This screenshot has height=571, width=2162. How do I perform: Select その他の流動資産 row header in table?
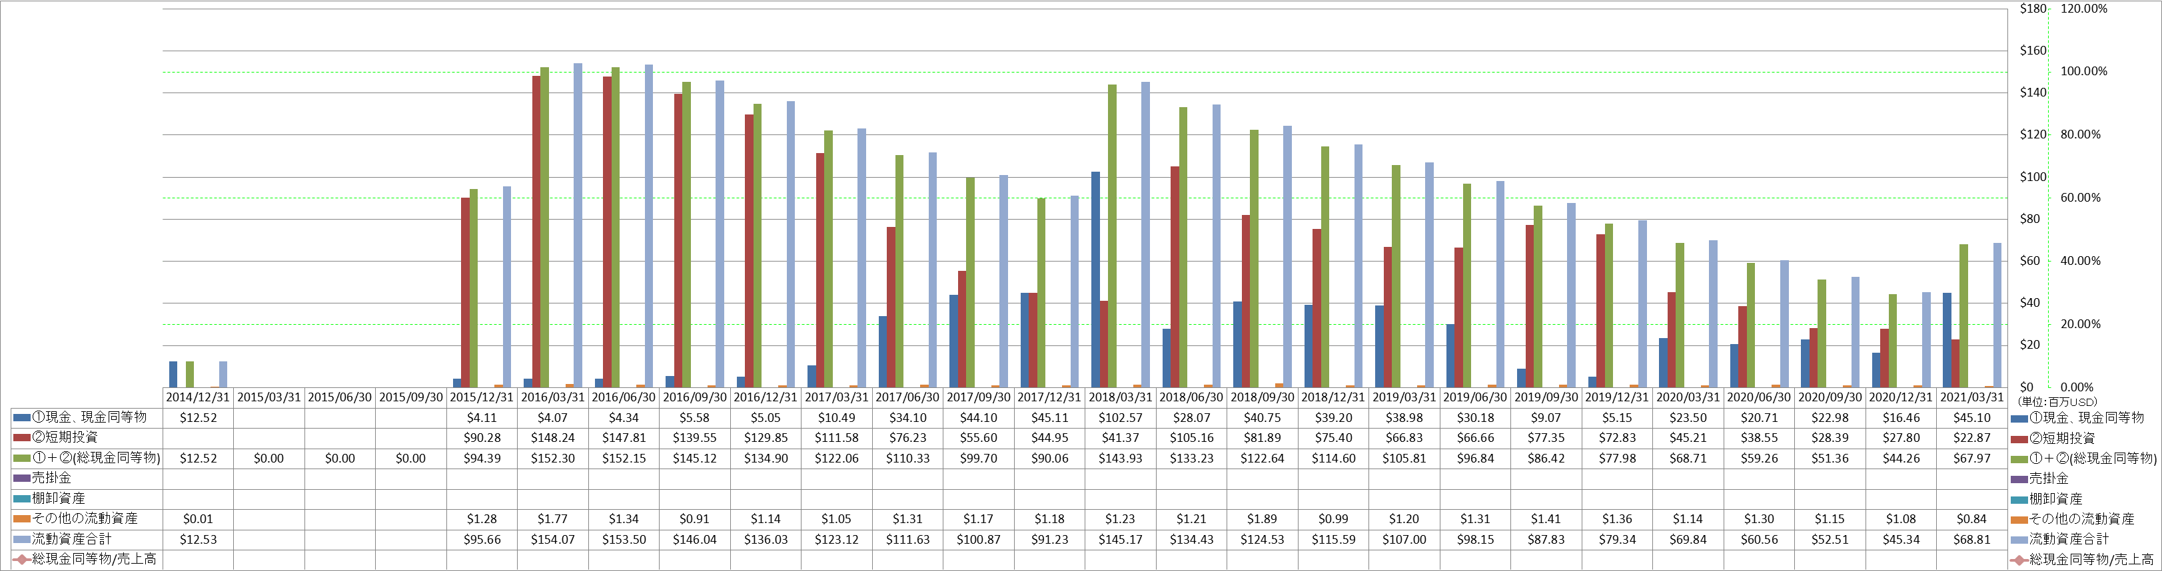pyautogui.click(x=87, y=519)
